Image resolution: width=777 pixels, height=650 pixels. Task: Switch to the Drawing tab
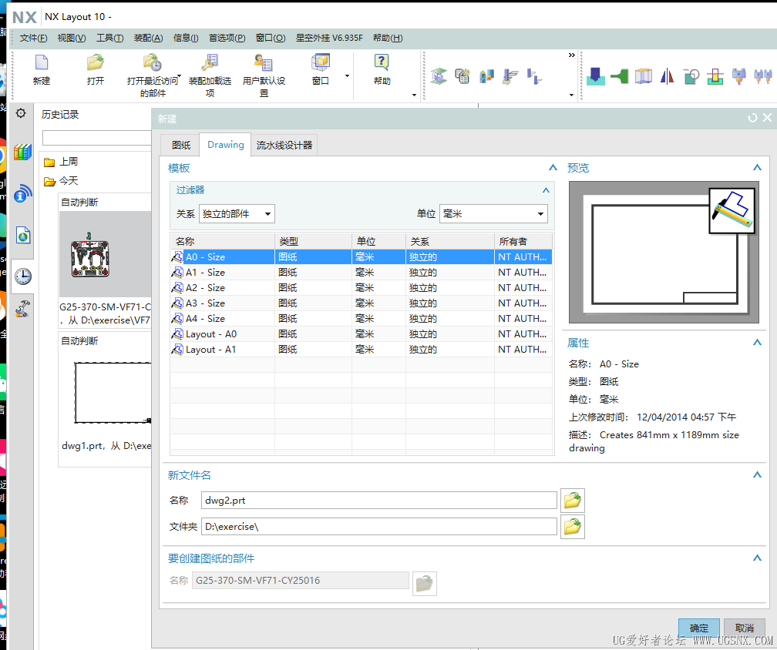coord(225,145)
